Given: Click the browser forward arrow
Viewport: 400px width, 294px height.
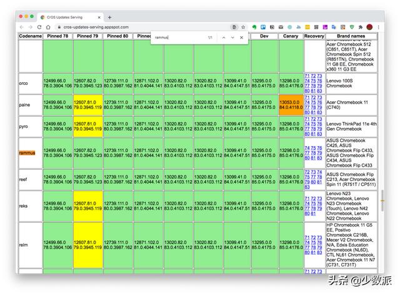Looking at the screenshot, I should (x=31, y=27).
